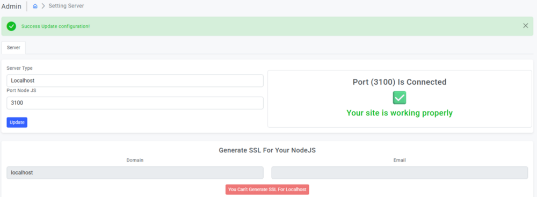Click the Domain field containing localhost

pos(135,173)
